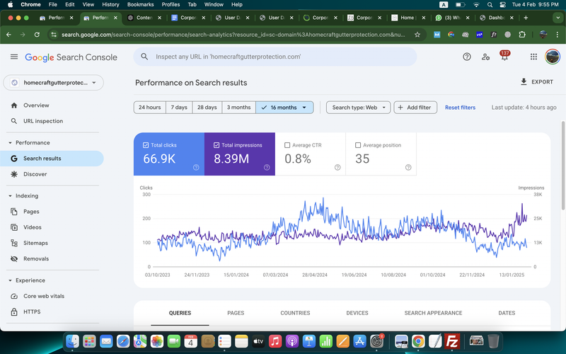
Task: Open Total impressions help tooltip icon
Action: [267, 167]
